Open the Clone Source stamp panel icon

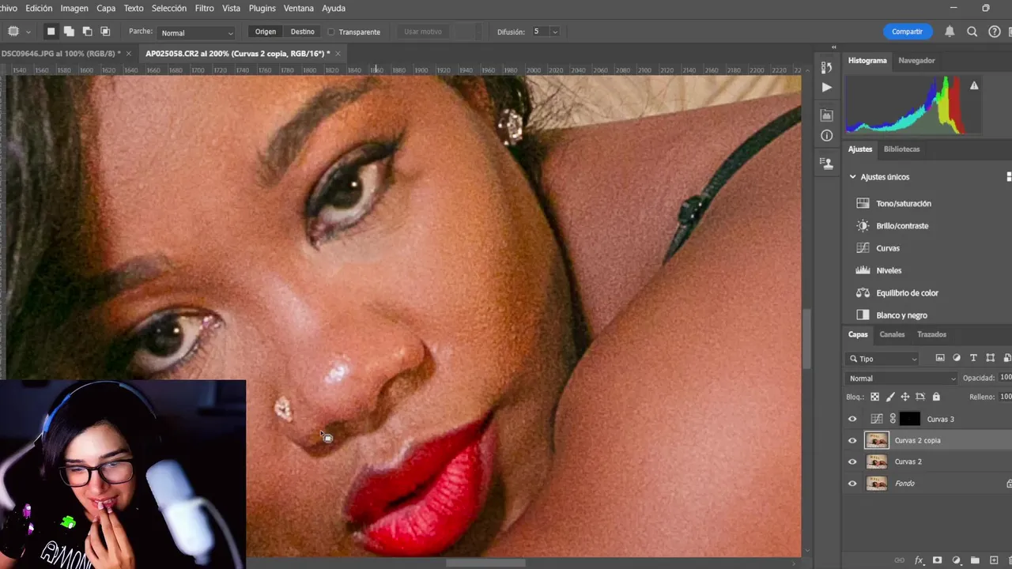pos(827,164)
